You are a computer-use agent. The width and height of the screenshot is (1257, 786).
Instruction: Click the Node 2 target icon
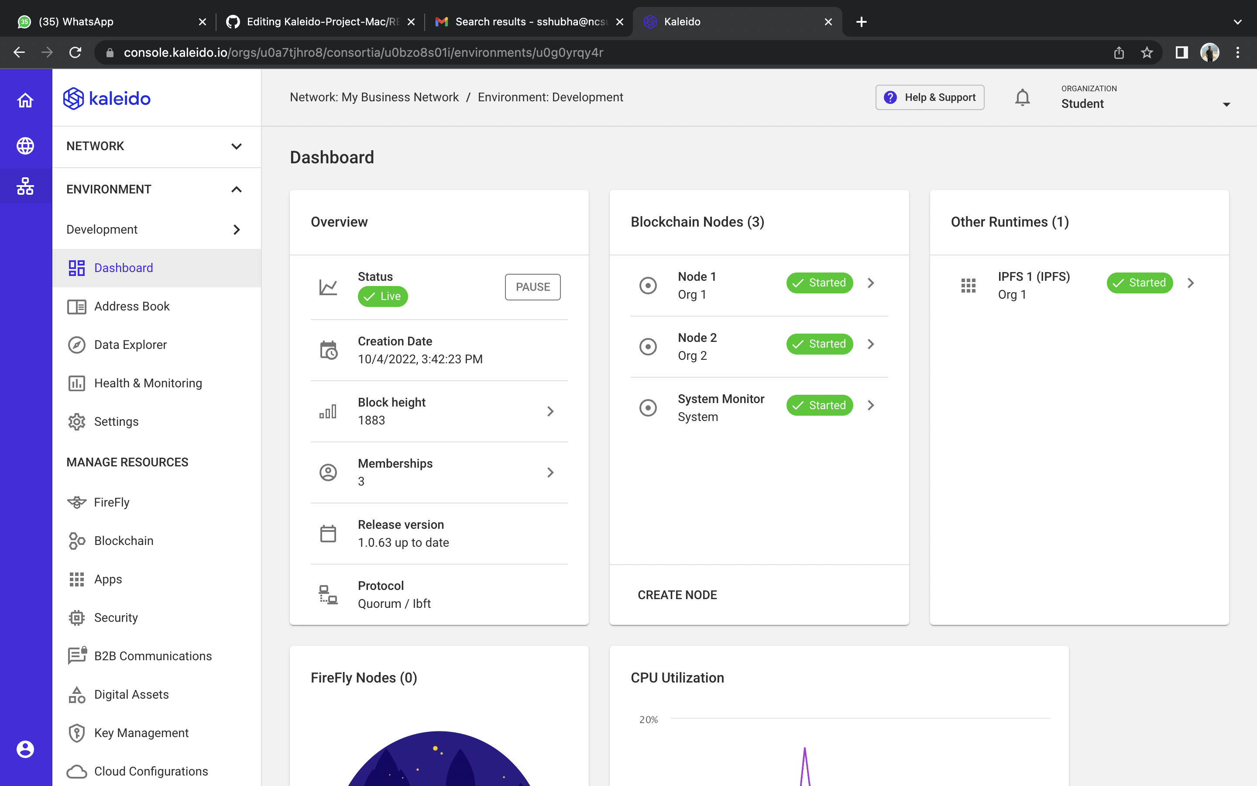(x=648, y=347)
